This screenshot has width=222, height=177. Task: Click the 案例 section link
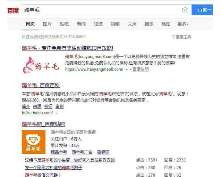(59, 106)
